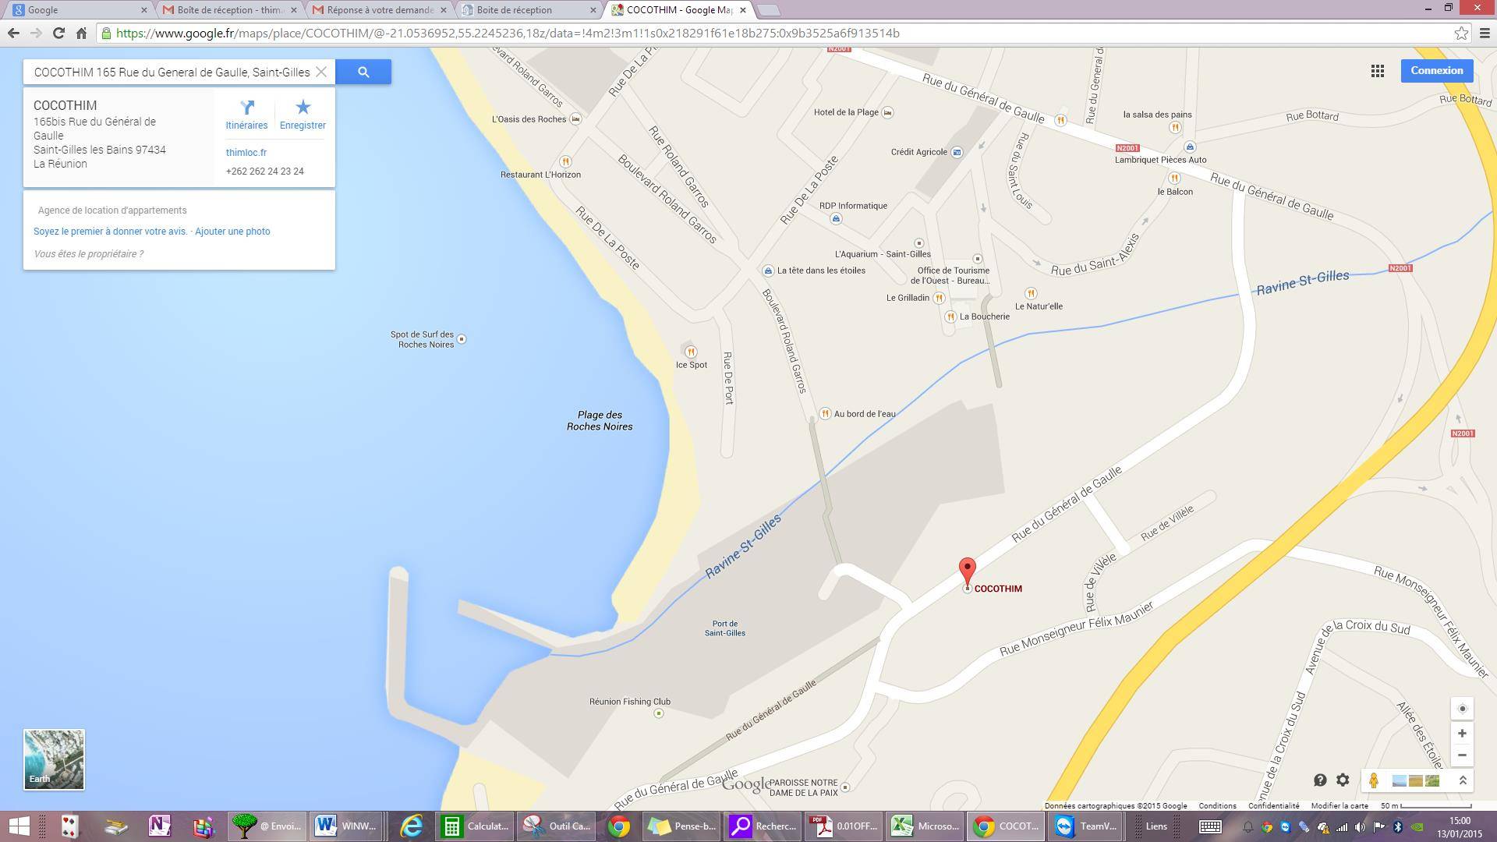Click the blue Connexion button

coord(1436,71)
